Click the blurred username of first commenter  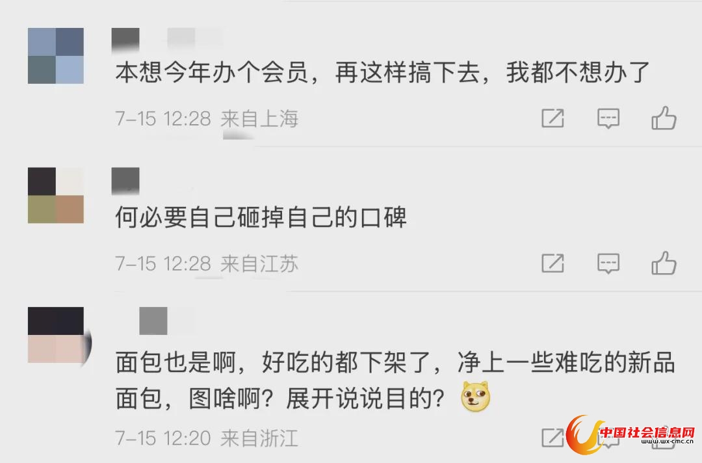(166, 40)
